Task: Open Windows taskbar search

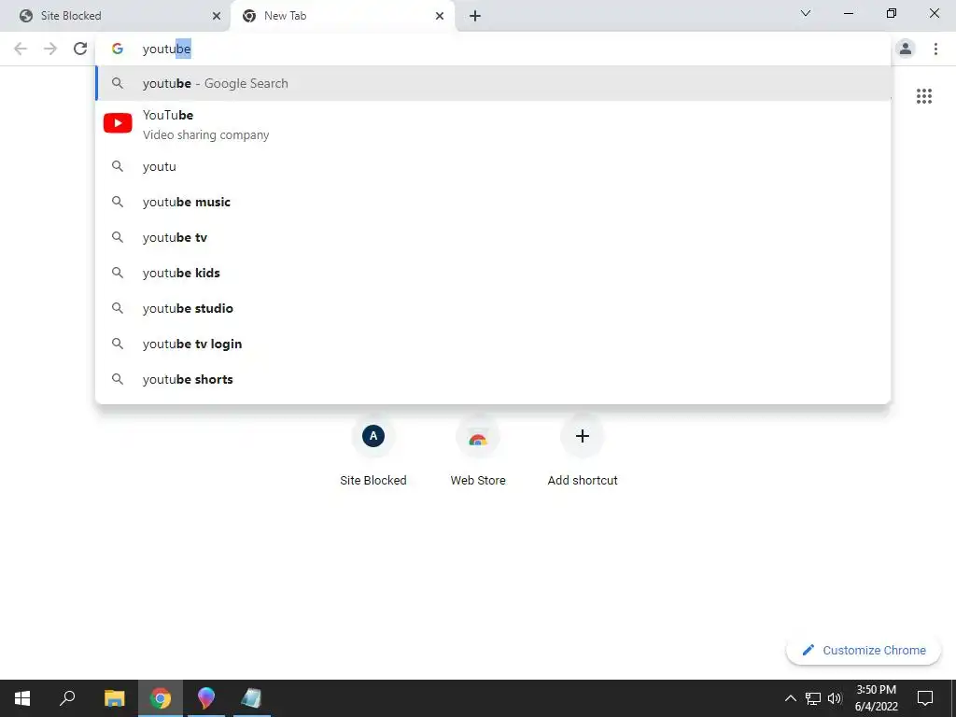Action: 67,698
